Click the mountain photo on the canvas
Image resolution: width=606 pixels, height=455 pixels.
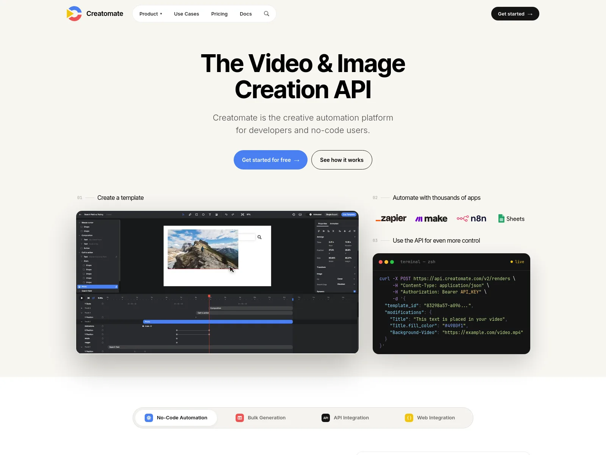point(203,249)
